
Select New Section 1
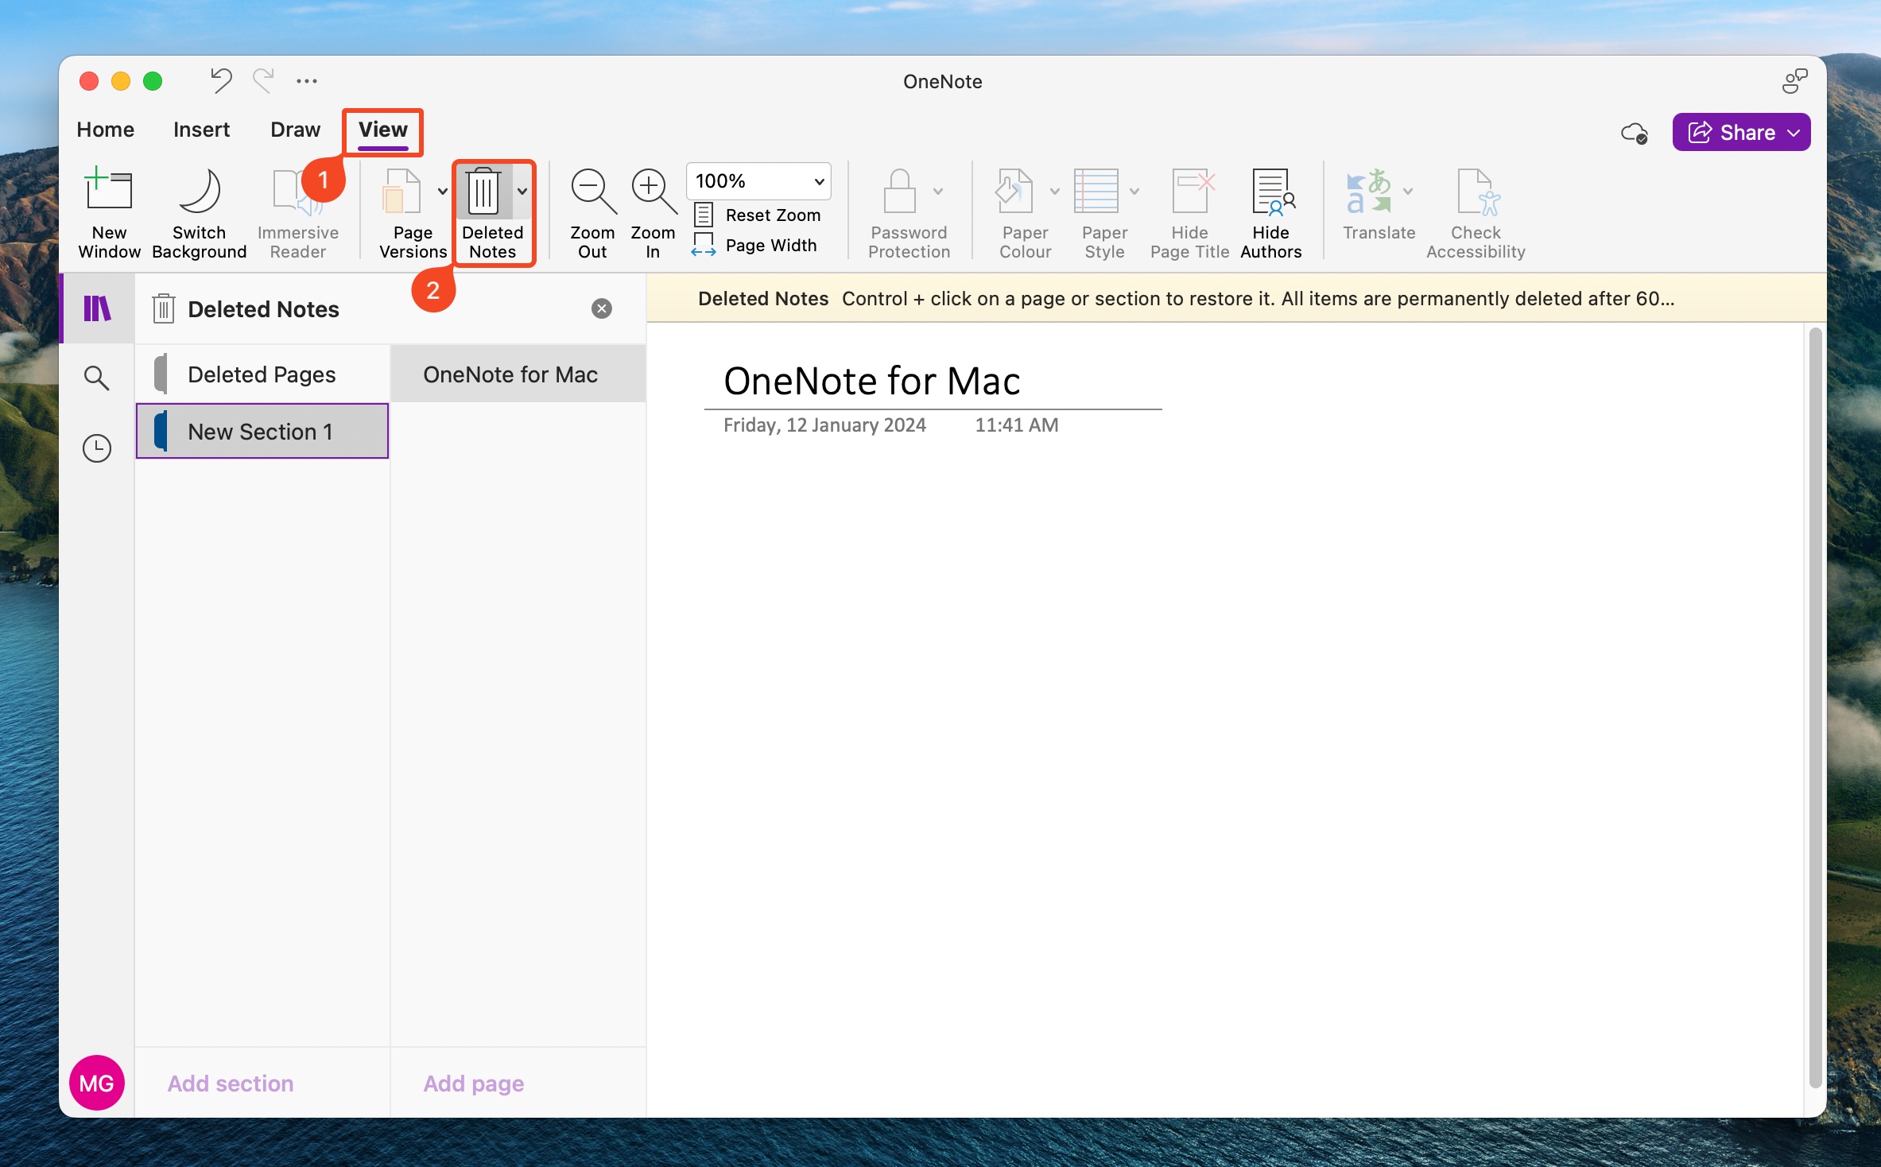tap(262, 431)
